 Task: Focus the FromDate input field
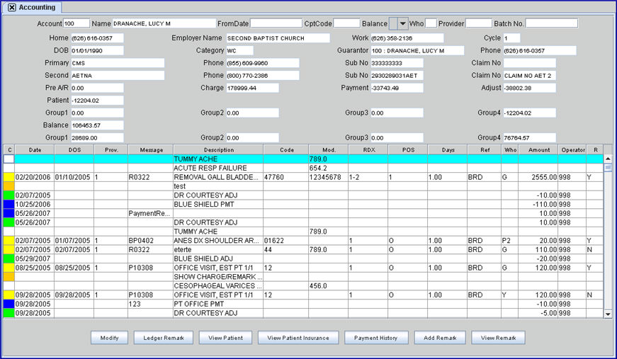(276, 23)
